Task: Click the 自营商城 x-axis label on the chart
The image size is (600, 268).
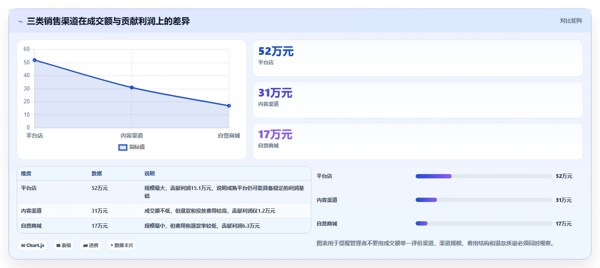Action: [229, 136]
